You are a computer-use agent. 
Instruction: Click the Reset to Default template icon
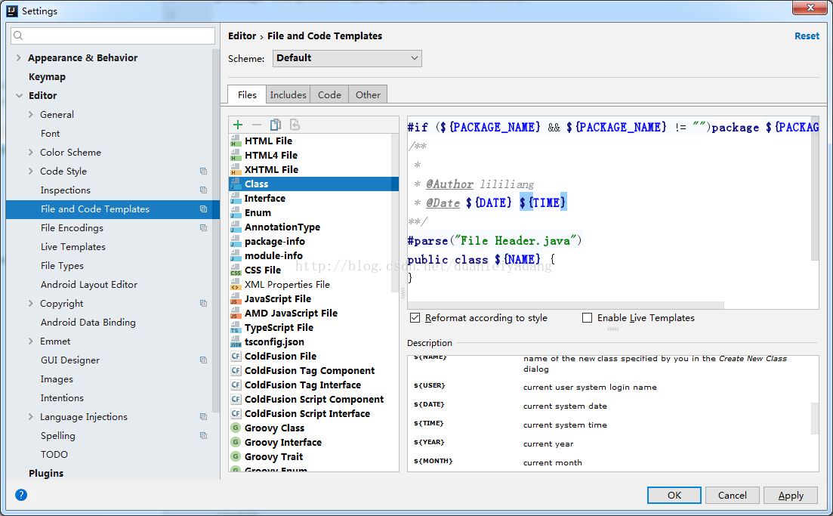click(295, 125)
